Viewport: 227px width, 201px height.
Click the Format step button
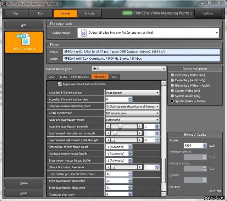click(x=65, y=13)
